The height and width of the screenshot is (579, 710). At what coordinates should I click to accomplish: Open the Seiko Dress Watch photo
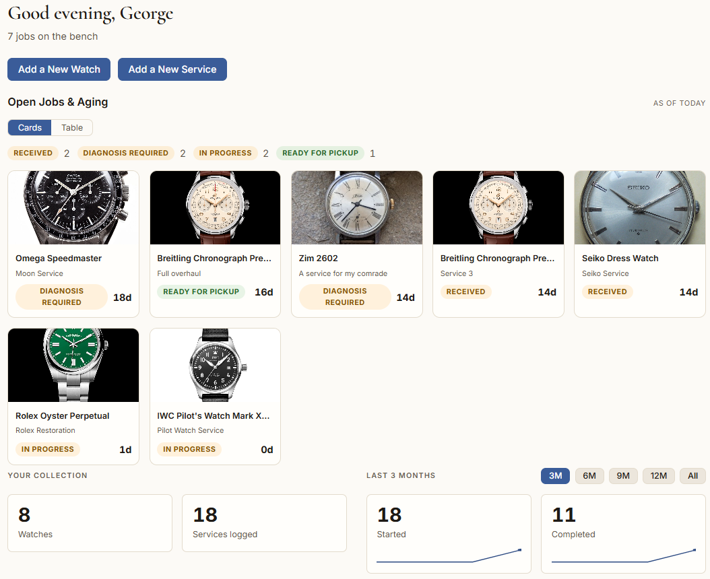coord(640,208)
